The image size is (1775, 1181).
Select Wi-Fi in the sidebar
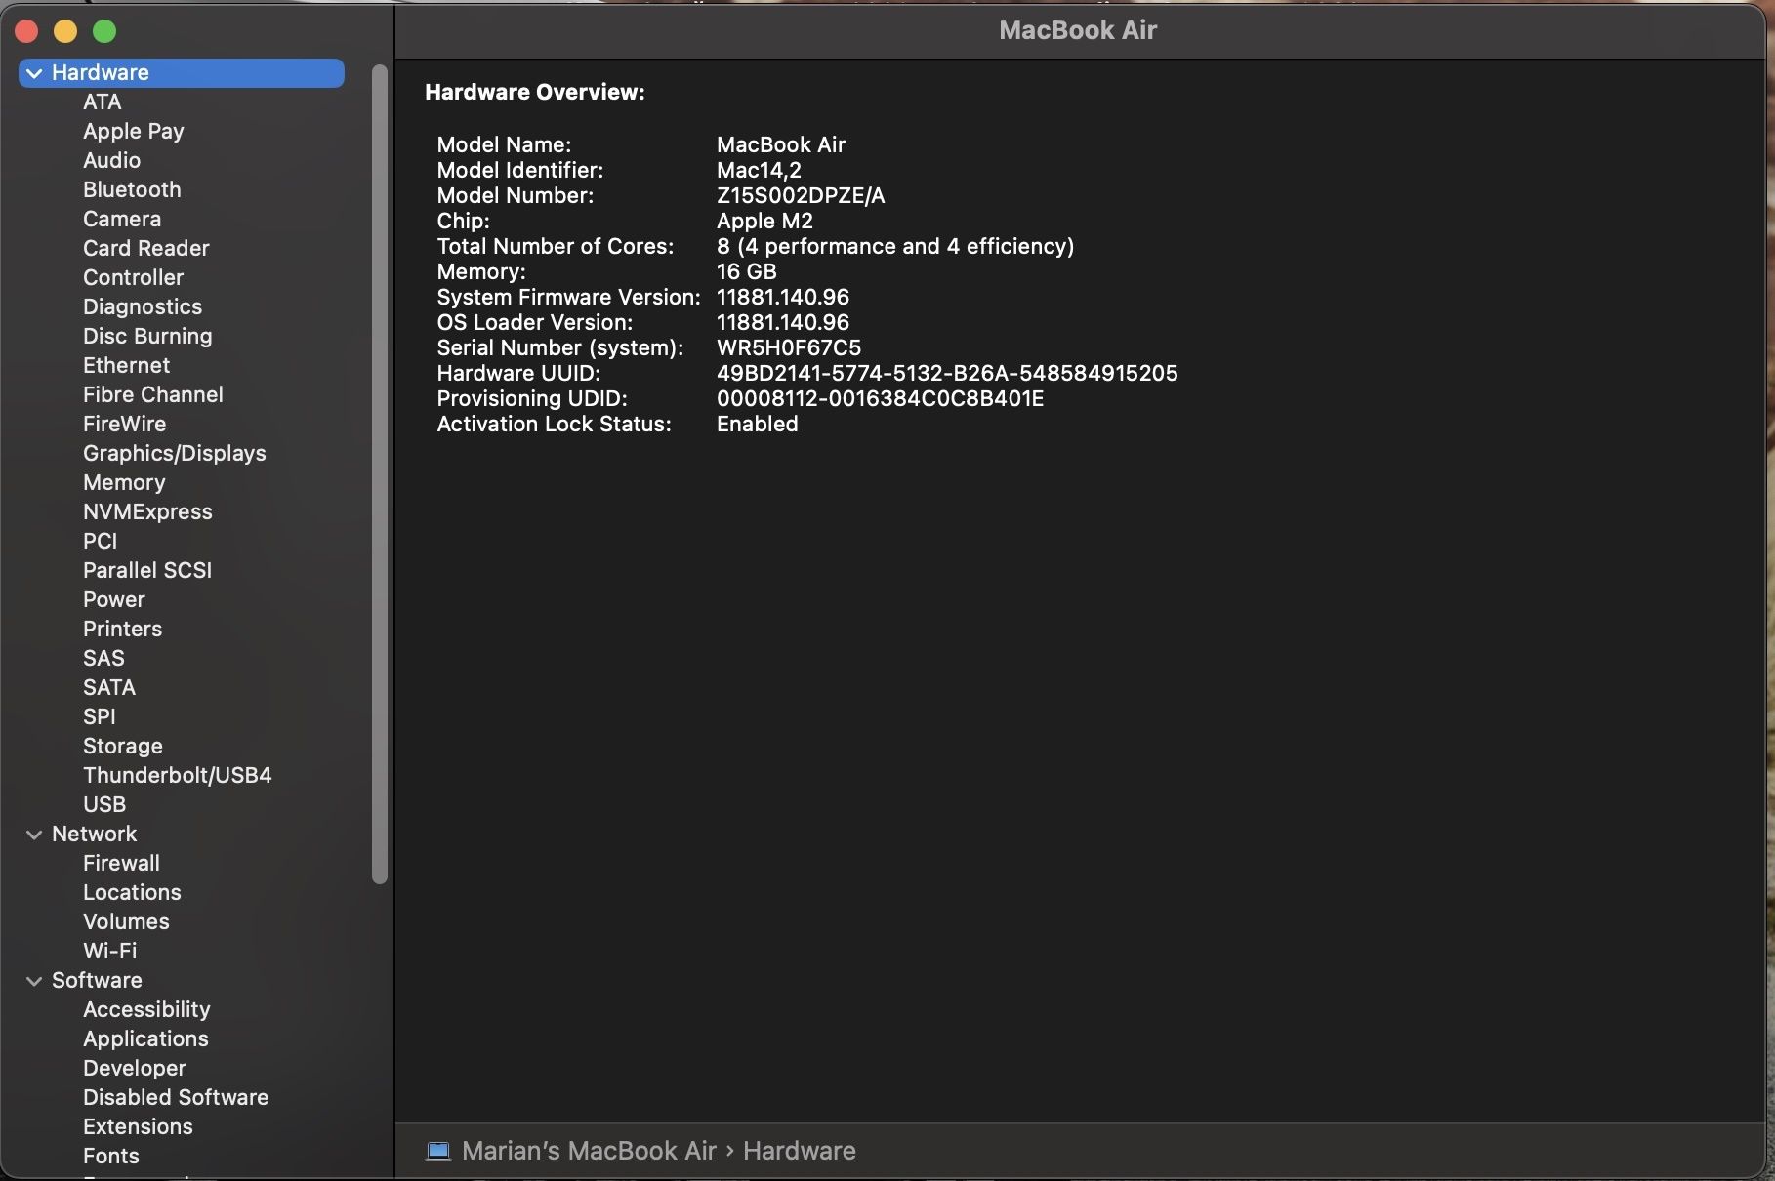pos(109,951)
